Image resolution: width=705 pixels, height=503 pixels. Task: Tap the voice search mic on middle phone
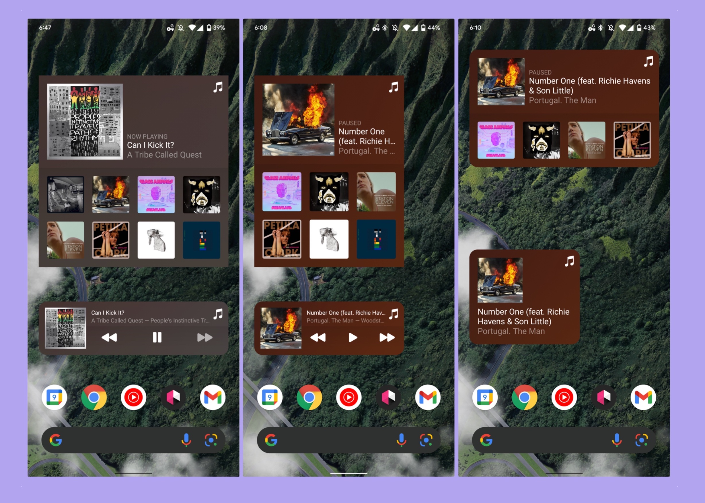(402, 440)
